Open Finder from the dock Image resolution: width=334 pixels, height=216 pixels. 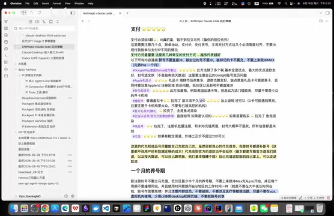[14, 208]
